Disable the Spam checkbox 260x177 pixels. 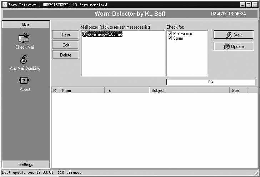(170, 38)
